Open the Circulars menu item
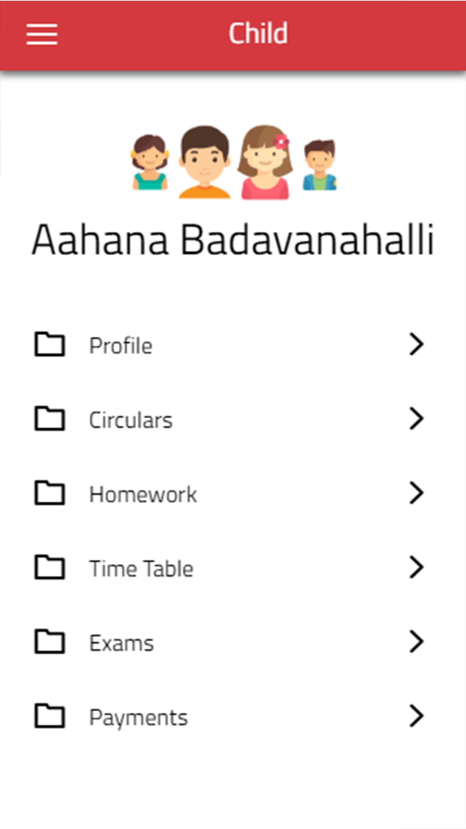The image size is (466, 829). (131, 420)
